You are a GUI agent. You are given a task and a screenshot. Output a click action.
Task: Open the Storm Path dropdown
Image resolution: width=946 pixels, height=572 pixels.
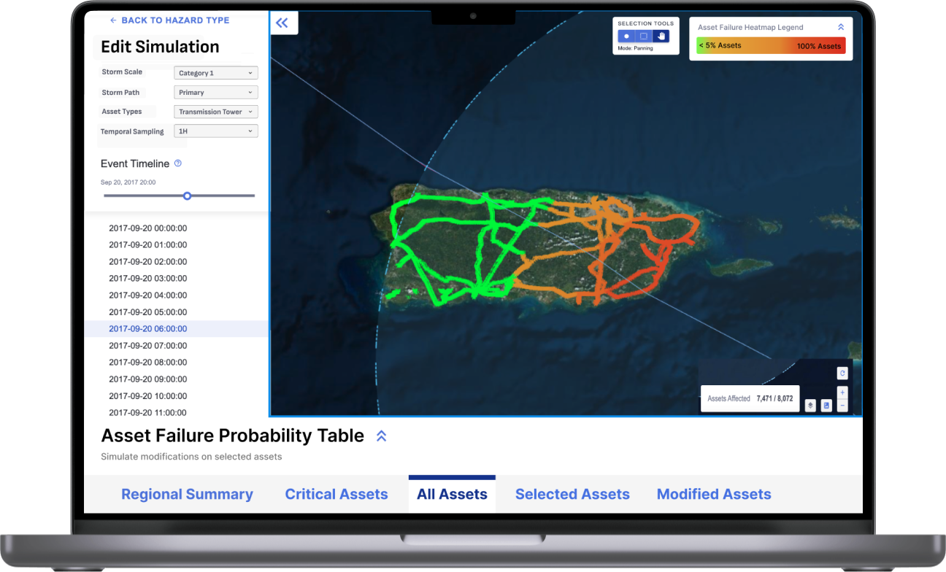216,93
